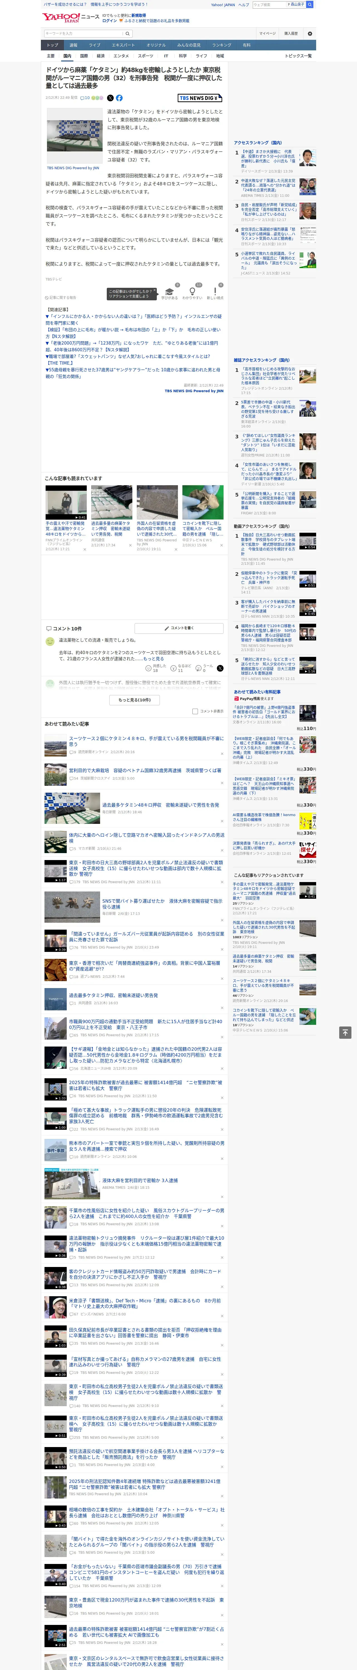Viewport: 357px width, 1670px height.
Task: Click the TBS NEWS DIG logo
Action: pyautogui.click(x=200, y=98)
